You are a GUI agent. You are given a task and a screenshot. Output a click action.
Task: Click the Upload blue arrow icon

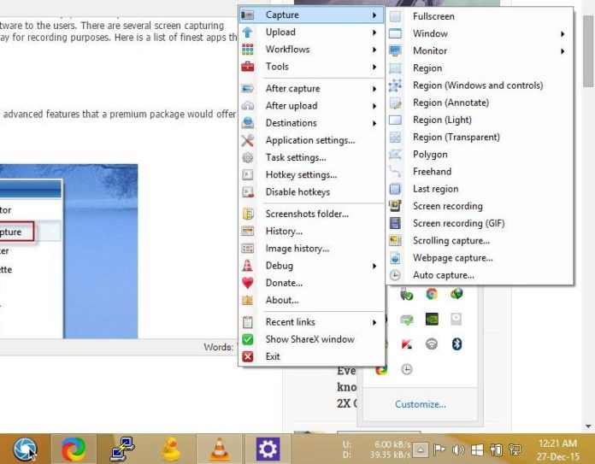point(247,32)
